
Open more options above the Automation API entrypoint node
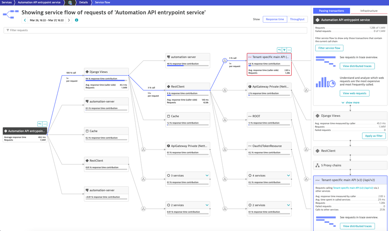45,124
